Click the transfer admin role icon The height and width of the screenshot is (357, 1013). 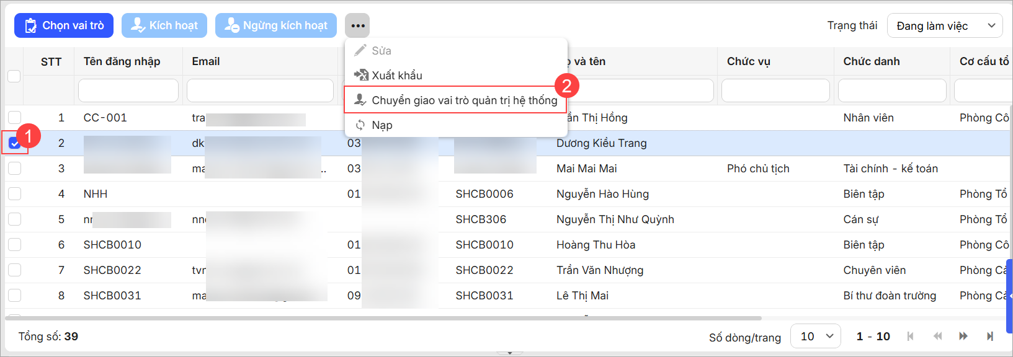pyautogui.click(x=360, y=100)
